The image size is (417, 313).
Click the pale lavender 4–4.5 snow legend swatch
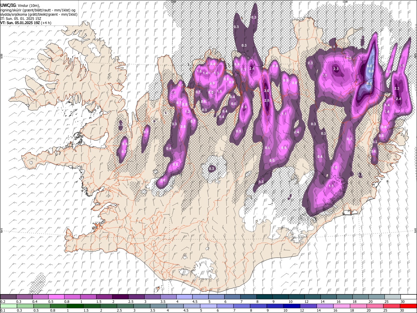184,297
